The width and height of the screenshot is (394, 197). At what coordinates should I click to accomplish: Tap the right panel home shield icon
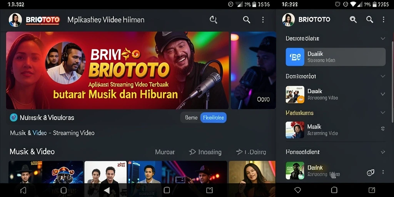297,190
